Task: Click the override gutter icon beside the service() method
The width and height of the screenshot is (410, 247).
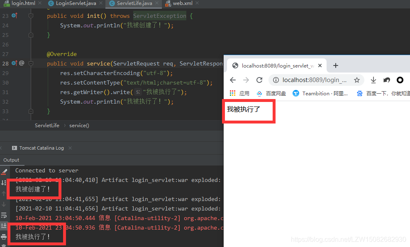Action: [15, 63]
